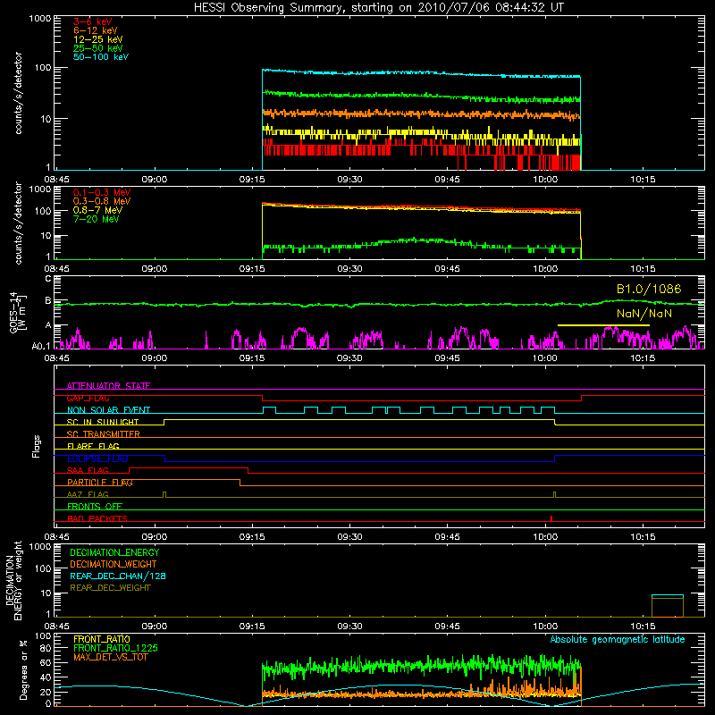Select the green 25-50 keV legend label
The image size is (715, 715).
tap(98, 48)
